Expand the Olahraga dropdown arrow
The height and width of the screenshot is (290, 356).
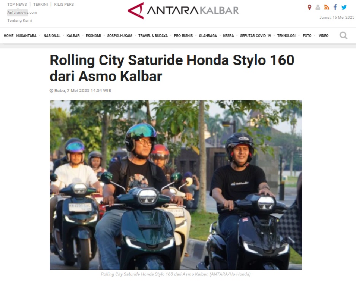coord(220,35)
